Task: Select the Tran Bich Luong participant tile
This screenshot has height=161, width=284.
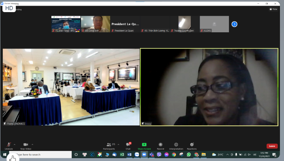Action: tap(155, 24)
